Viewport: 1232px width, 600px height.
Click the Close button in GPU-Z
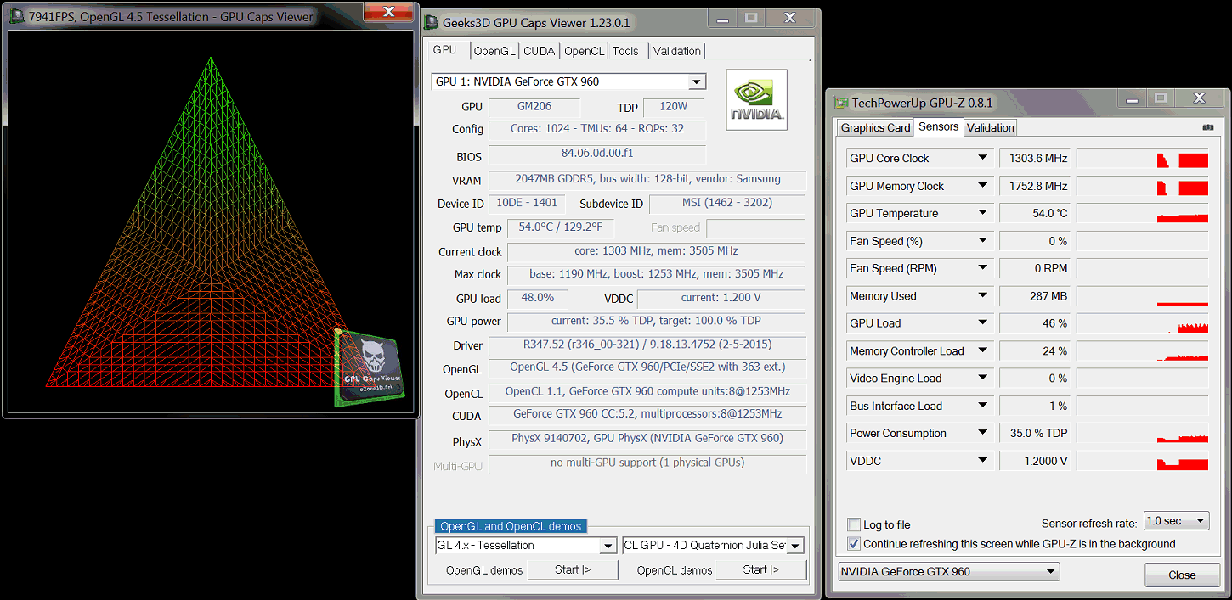[1182, 575]
